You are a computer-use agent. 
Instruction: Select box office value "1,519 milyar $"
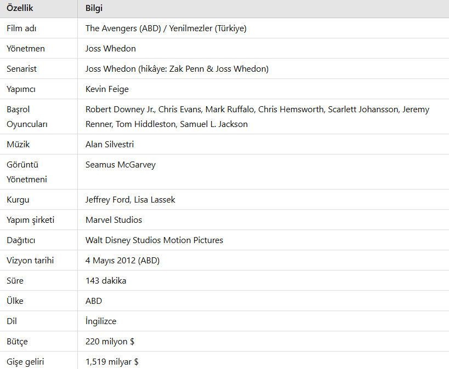112,362
